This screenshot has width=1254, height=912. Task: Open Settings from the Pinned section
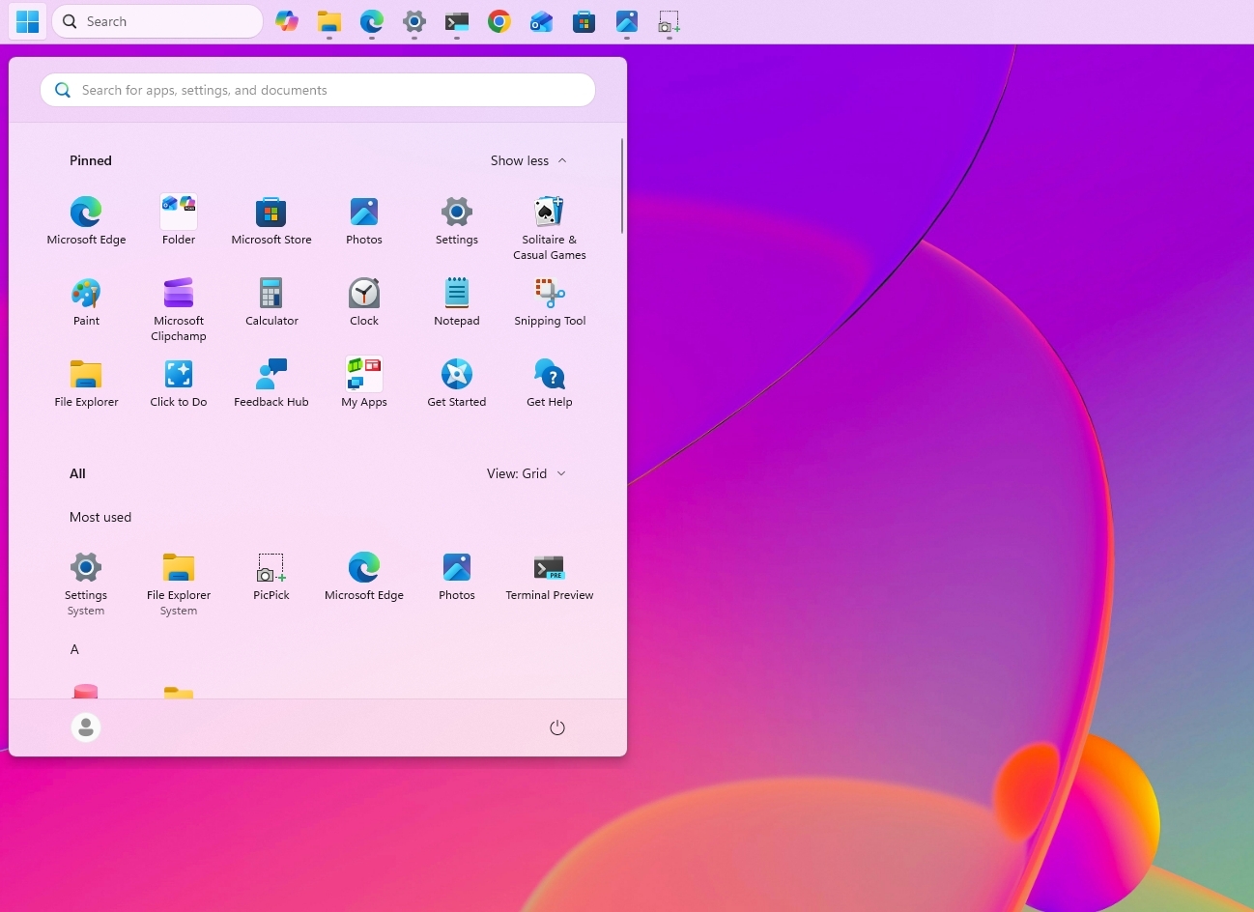coord(457,221)
